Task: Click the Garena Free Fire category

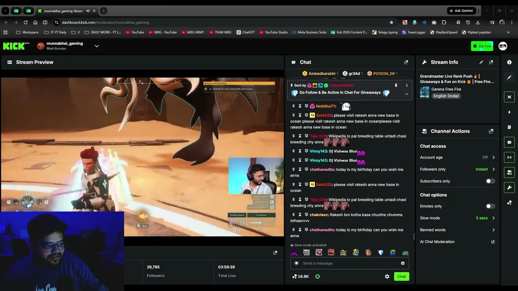Action: point(446,89)
